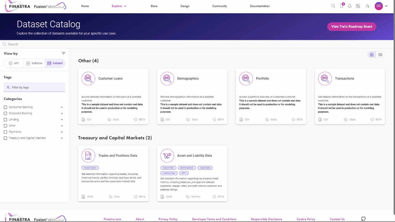Select the Dataset view tab

pyautogui.click(x=55, y=63)
